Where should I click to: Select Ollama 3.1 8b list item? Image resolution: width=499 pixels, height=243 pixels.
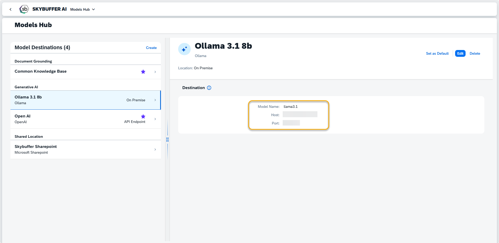[x=85, y=100]
